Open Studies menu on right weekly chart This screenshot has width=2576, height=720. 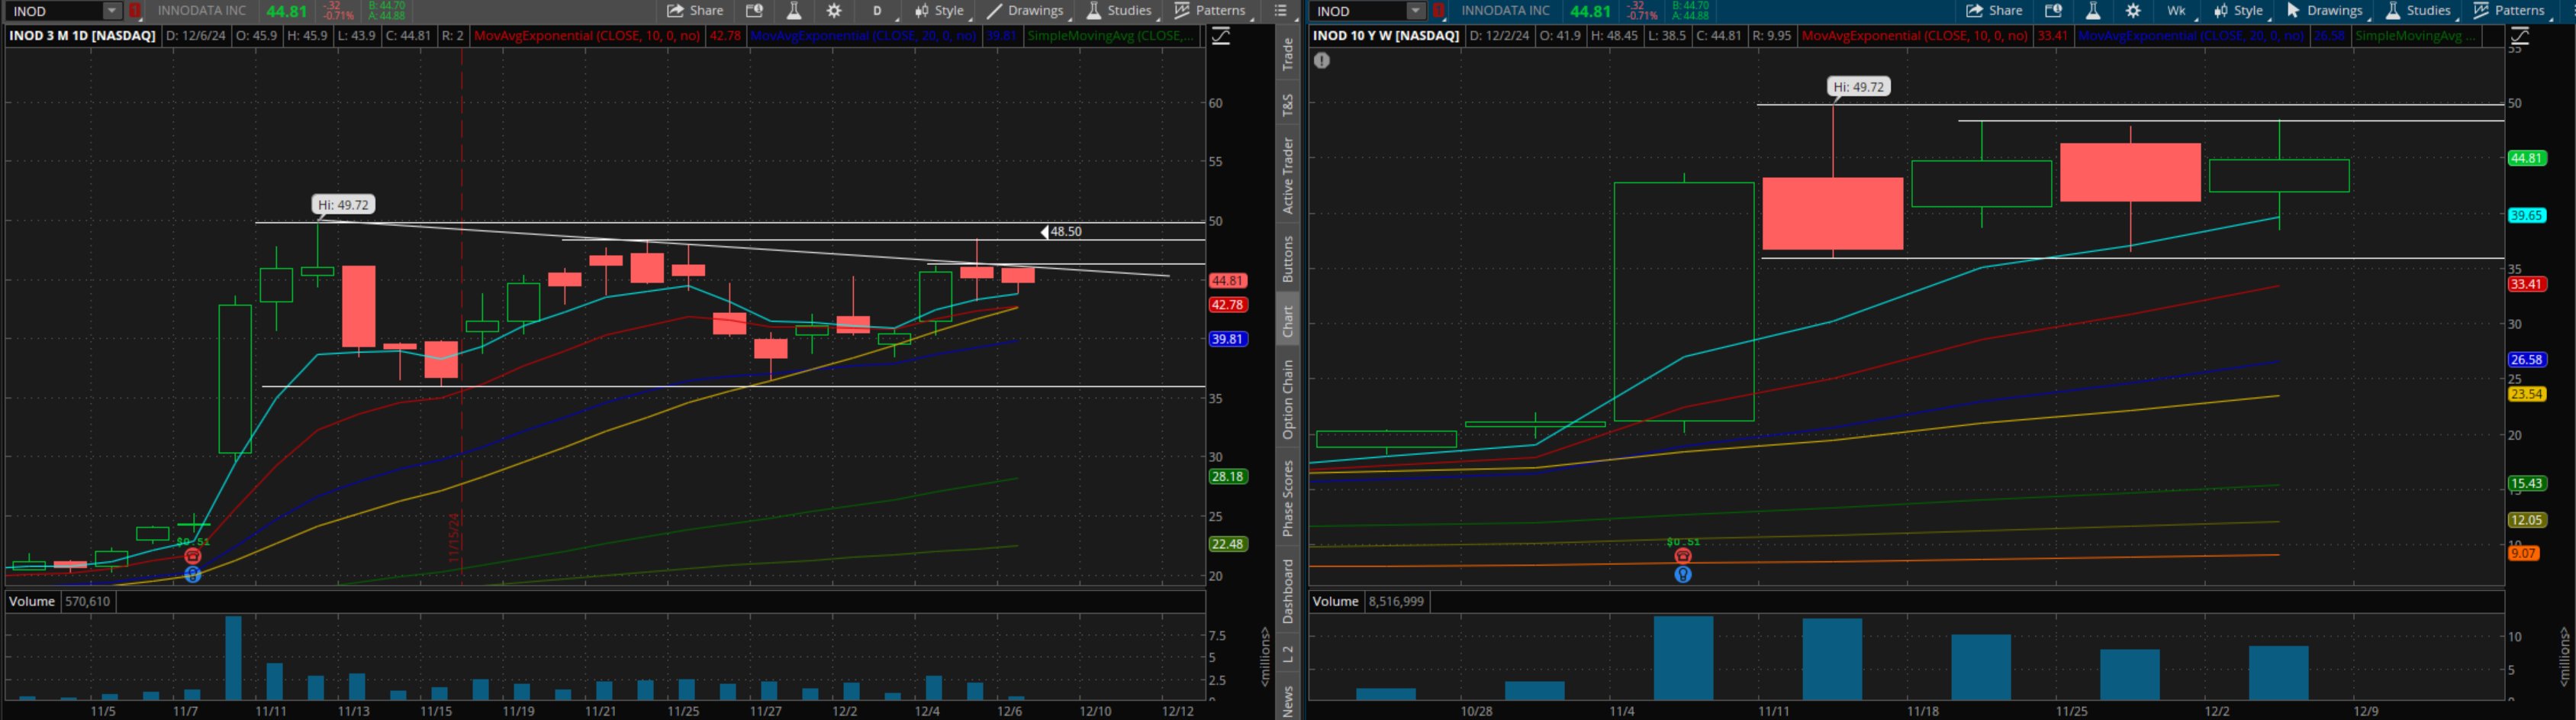click(x=2418, y=11)
